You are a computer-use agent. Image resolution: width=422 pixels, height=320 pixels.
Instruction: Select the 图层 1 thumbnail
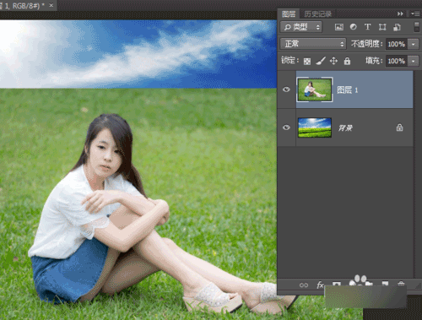pyautogui.click(x=315, y=89)
